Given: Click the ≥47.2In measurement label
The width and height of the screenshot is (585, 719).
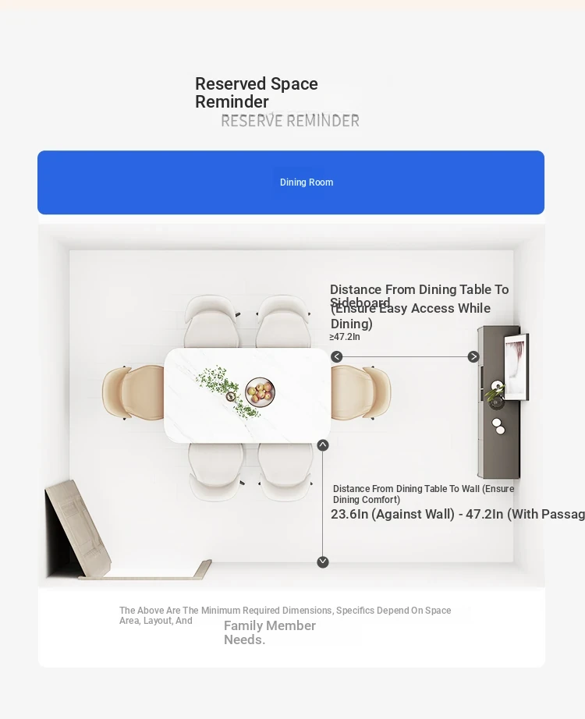Looking at the screenshot, I should point(345,337).
